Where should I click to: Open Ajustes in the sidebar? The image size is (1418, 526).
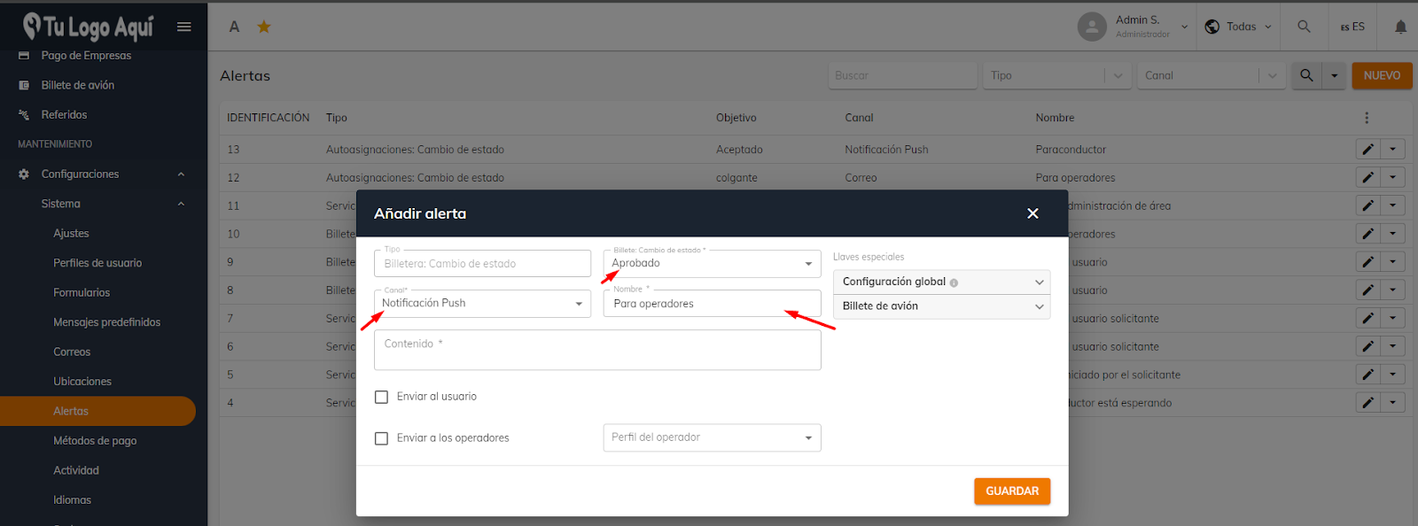(x=71, y=234)
